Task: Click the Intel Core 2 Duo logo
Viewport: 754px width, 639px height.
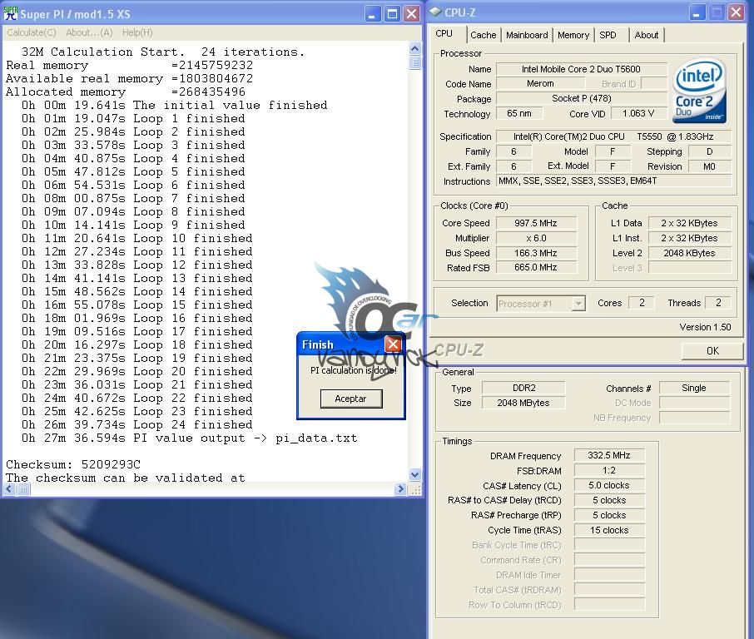Action: [x=701, y=91]
